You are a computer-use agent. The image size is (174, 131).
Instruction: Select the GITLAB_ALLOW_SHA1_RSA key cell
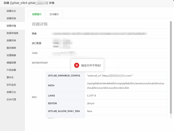pyautogui.click(x=65, y=111)
